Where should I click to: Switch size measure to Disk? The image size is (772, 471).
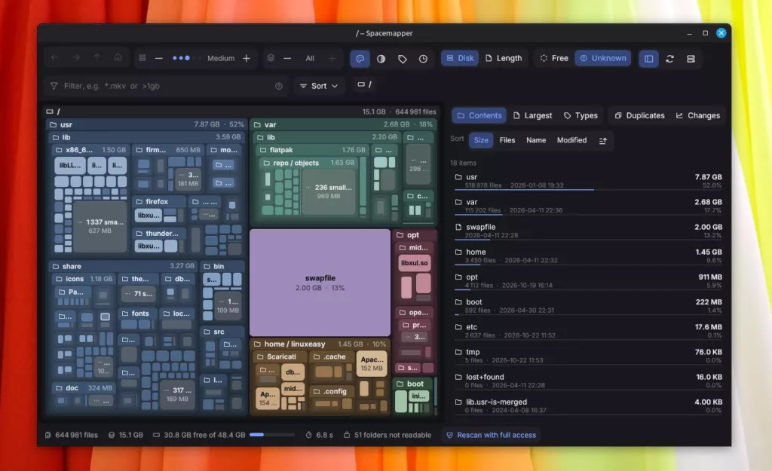pos(460,58)
